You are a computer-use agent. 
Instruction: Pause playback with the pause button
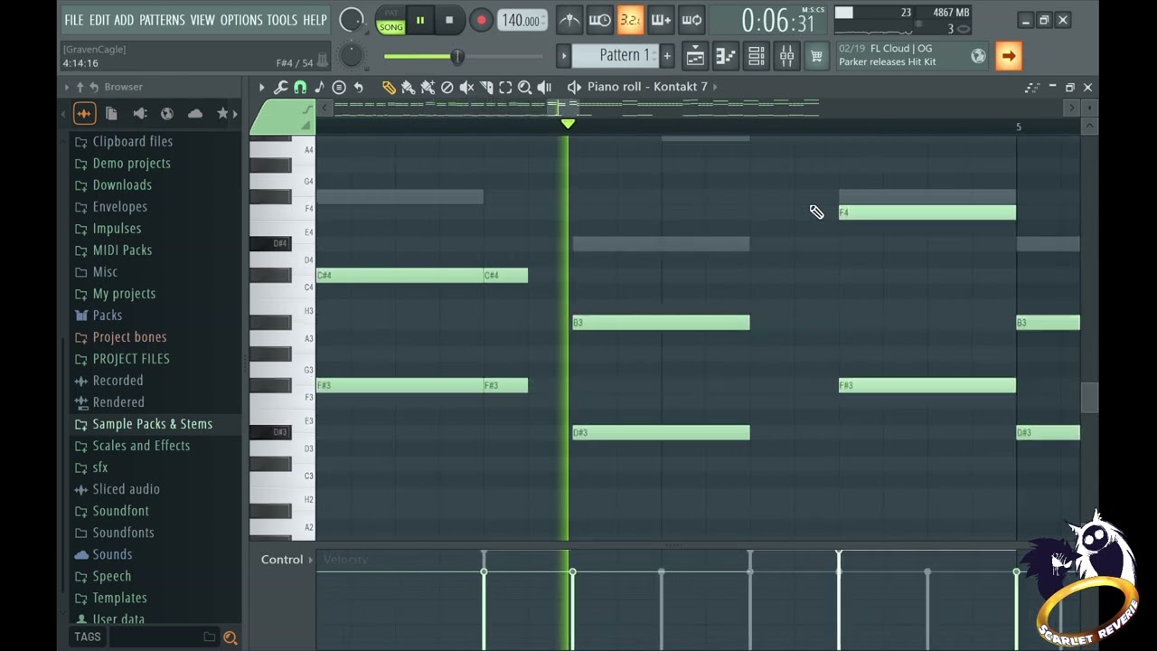tap(420, 20)
